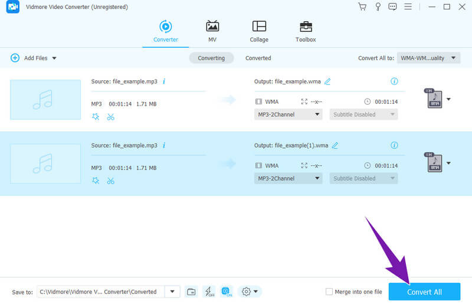Viewport: 472px width, 304px height.
Task: Click the WMA format icon for second file
Action: (434, 162)
